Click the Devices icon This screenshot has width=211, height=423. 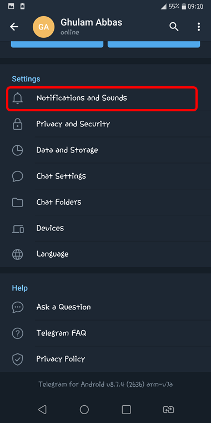click(x=18, y=229)
